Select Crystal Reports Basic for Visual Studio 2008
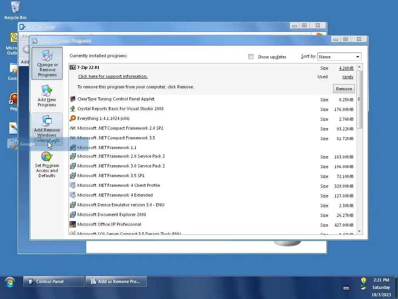This screenshot has width=398, height=299. (213, 109)
